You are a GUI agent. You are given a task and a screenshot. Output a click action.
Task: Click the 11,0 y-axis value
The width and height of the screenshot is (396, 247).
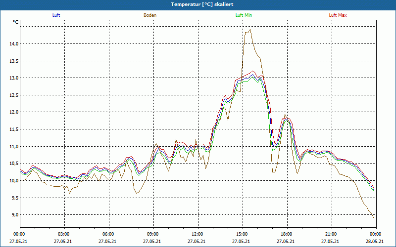tap(14, 146)
